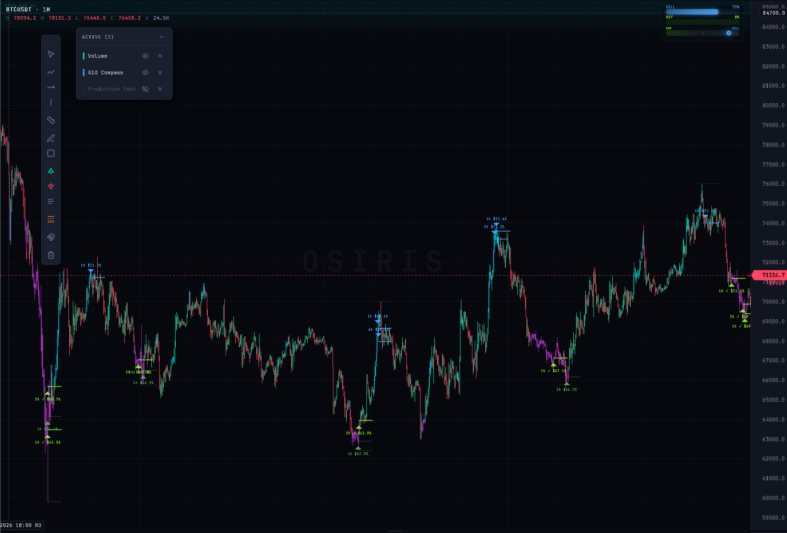Remove the Production Cost indicator
The height and width of the screenshot is (533, 787).
(x=160, y=89)
